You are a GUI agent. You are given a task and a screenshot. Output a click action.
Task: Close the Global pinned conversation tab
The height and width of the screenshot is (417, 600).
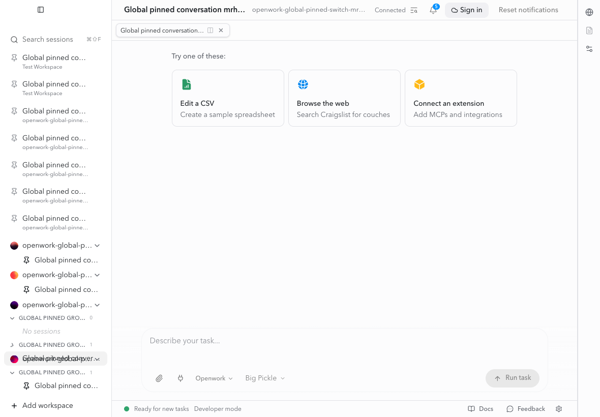[221, 31]
